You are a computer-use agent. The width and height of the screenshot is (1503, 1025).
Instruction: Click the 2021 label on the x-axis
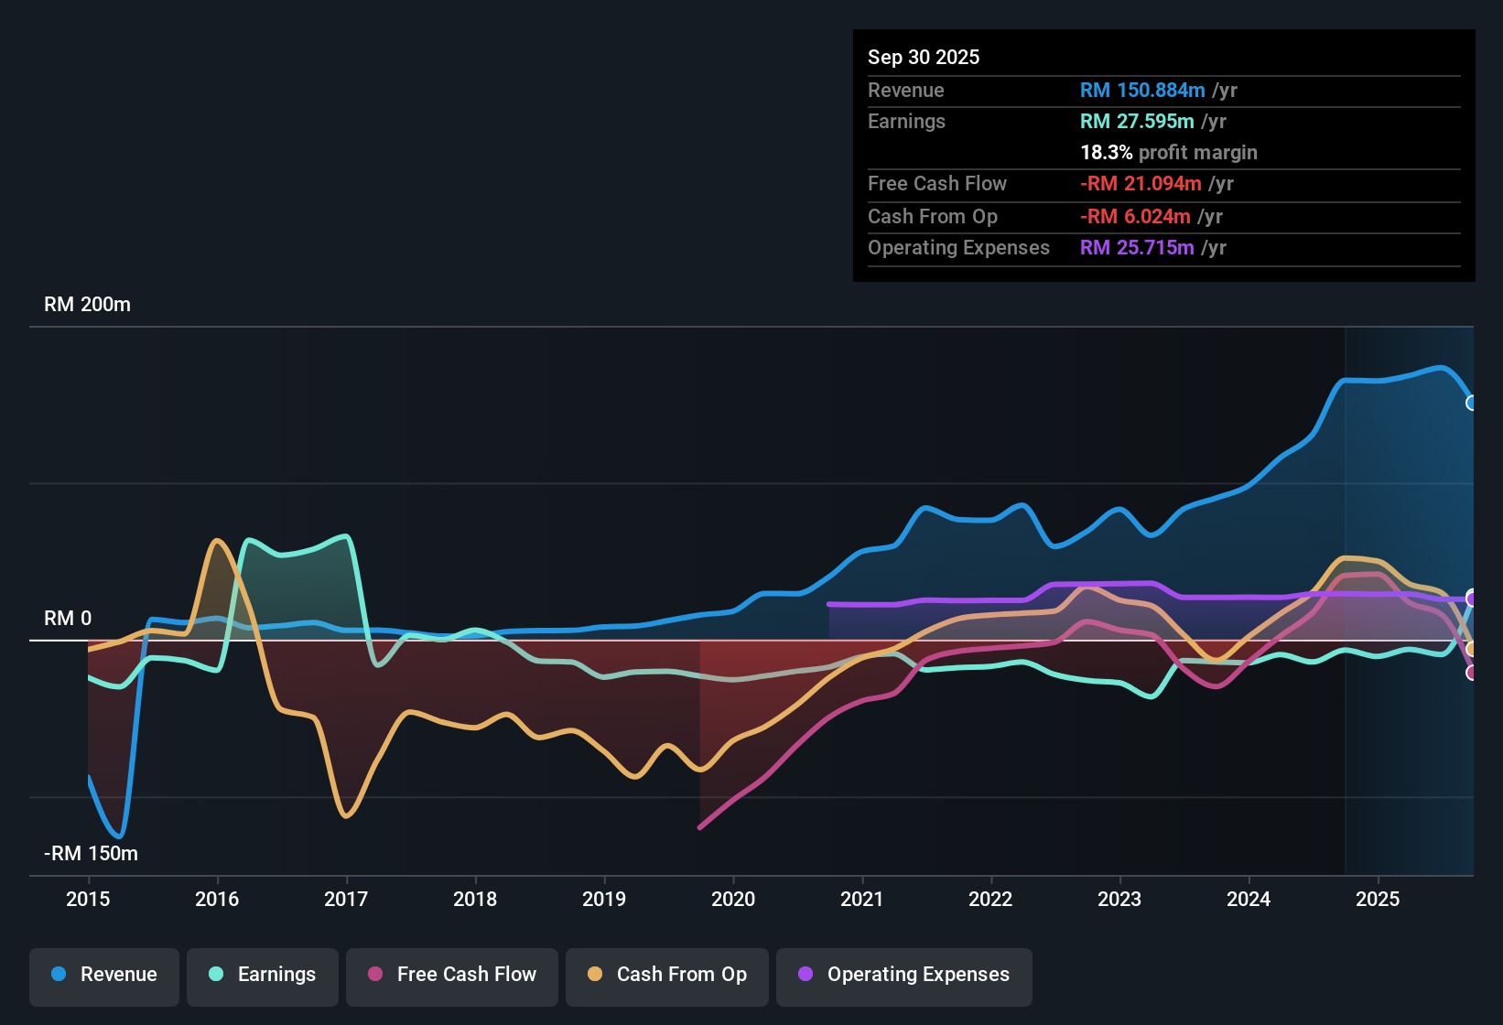(862, 900)
